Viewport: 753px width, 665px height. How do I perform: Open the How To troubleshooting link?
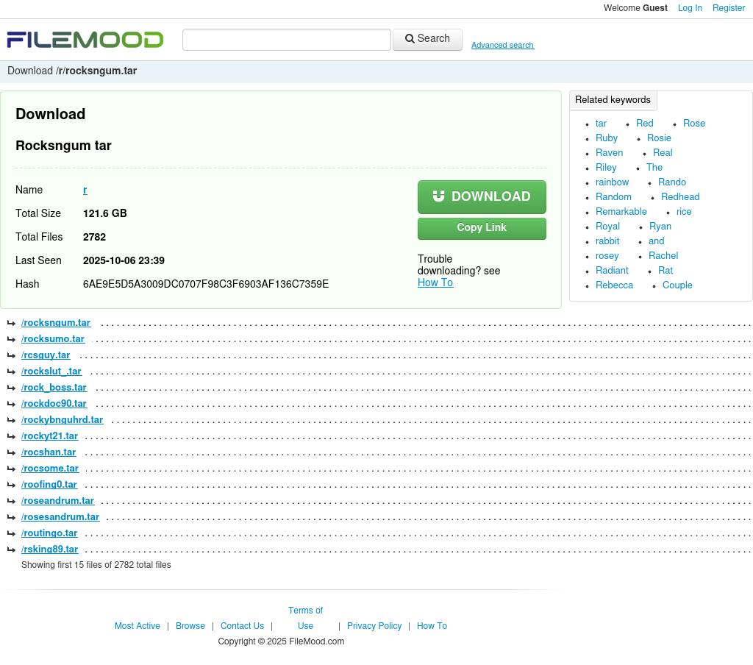click(x=435, y=283)
